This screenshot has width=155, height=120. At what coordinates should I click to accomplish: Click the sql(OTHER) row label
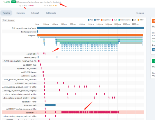pos(31,54)
